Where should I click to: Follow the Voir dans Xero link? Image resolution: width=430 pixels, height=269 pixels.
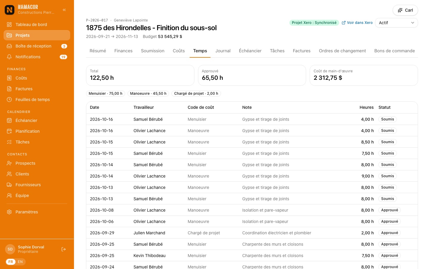click(x=357, y=23)
